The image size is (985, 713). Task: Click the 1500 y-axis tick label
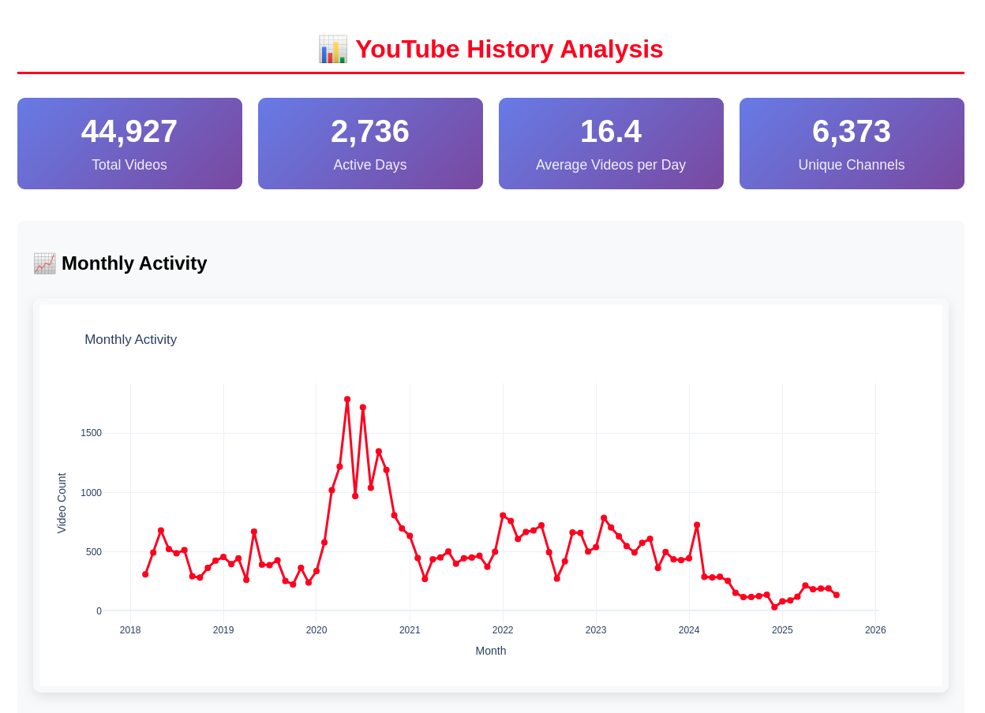tap(91, 433)
